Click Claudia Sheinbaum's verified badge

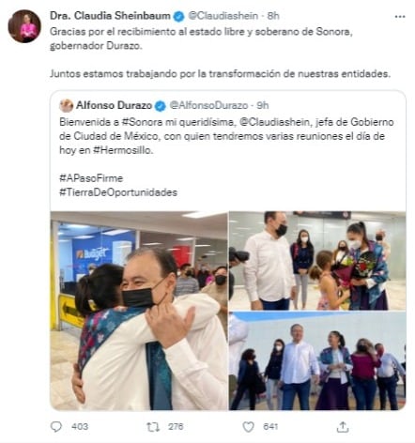(178, 16)
